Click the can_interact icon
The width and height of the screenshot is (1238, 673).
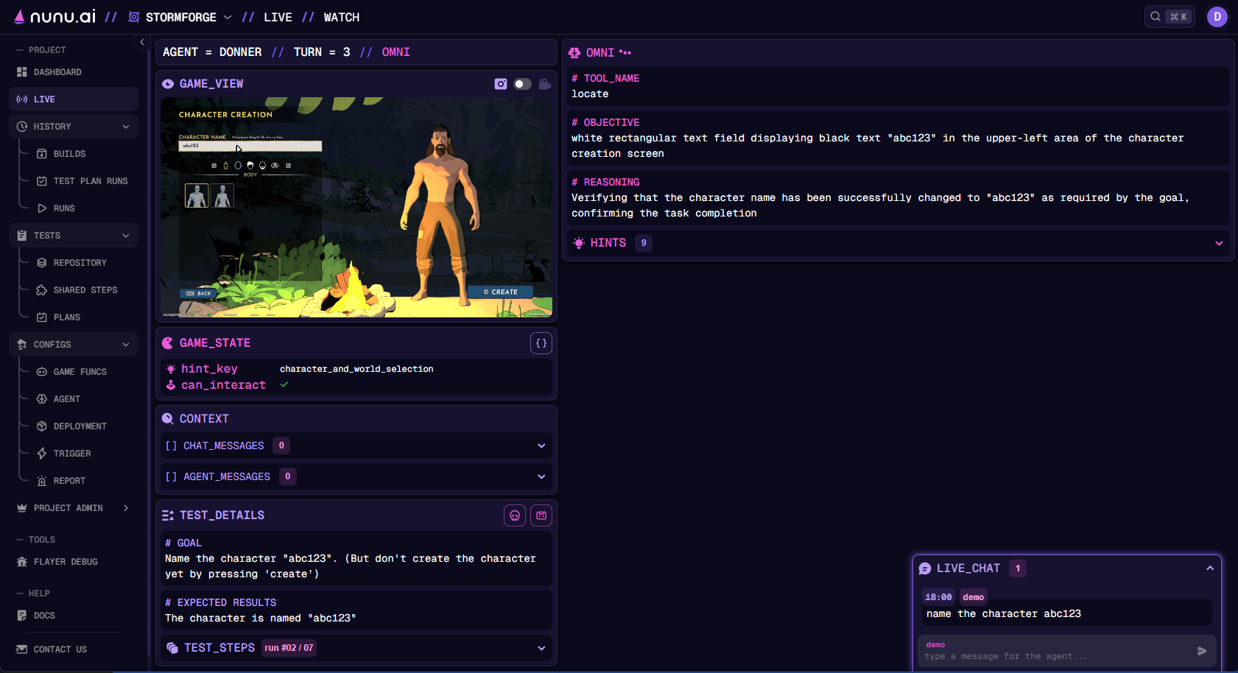171,385
